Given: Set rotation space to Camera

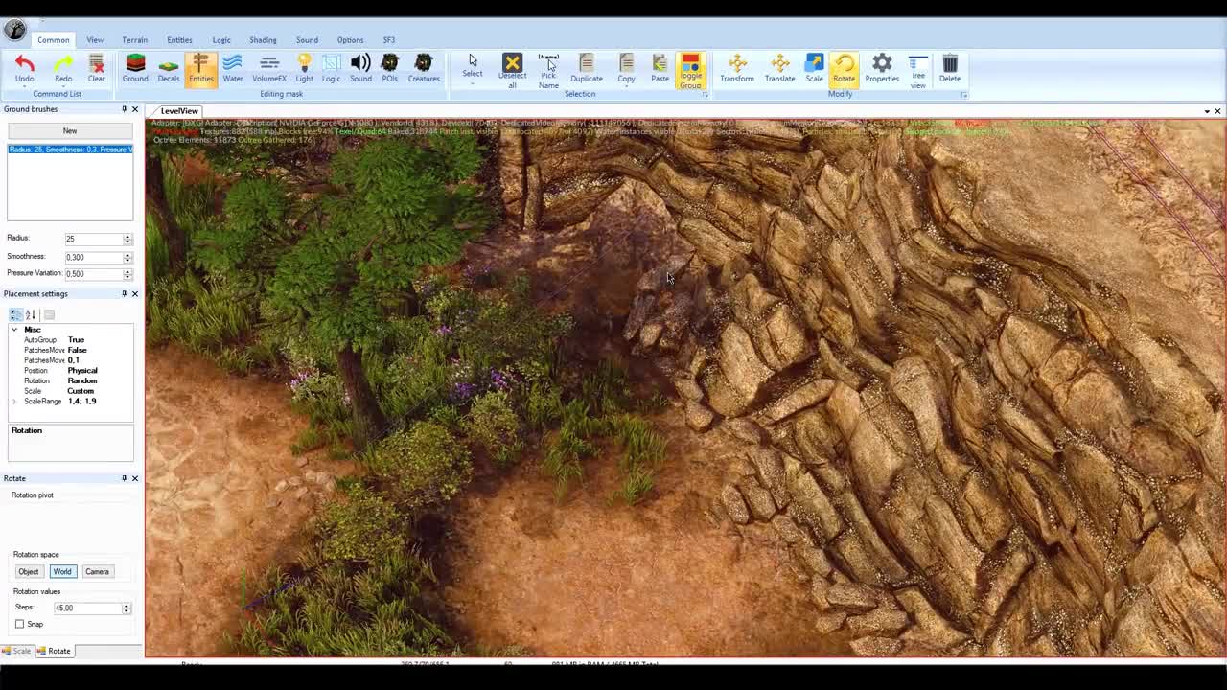Looking at the screenshot, I should [x=97, y=571].
